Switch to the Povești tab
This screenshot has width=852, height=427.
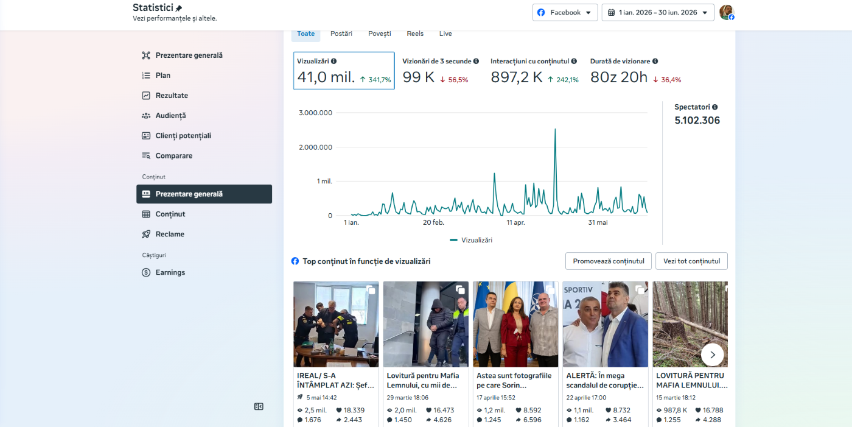pyautogui.click(x=380, y=34)
